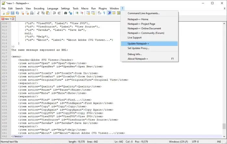
Task: Toggle the indent guide toolbar button
Action: 109,13
